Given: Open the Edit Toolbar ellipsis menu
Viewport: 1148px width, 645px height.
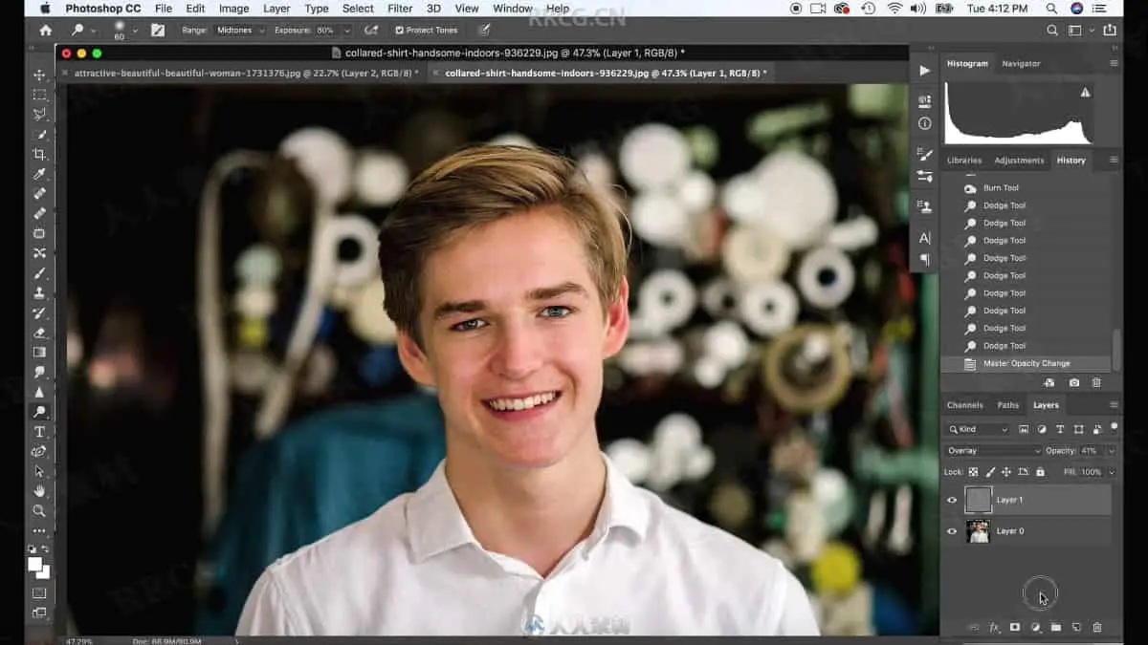Looking at the screenshot, I should click(x=39, y=530).
